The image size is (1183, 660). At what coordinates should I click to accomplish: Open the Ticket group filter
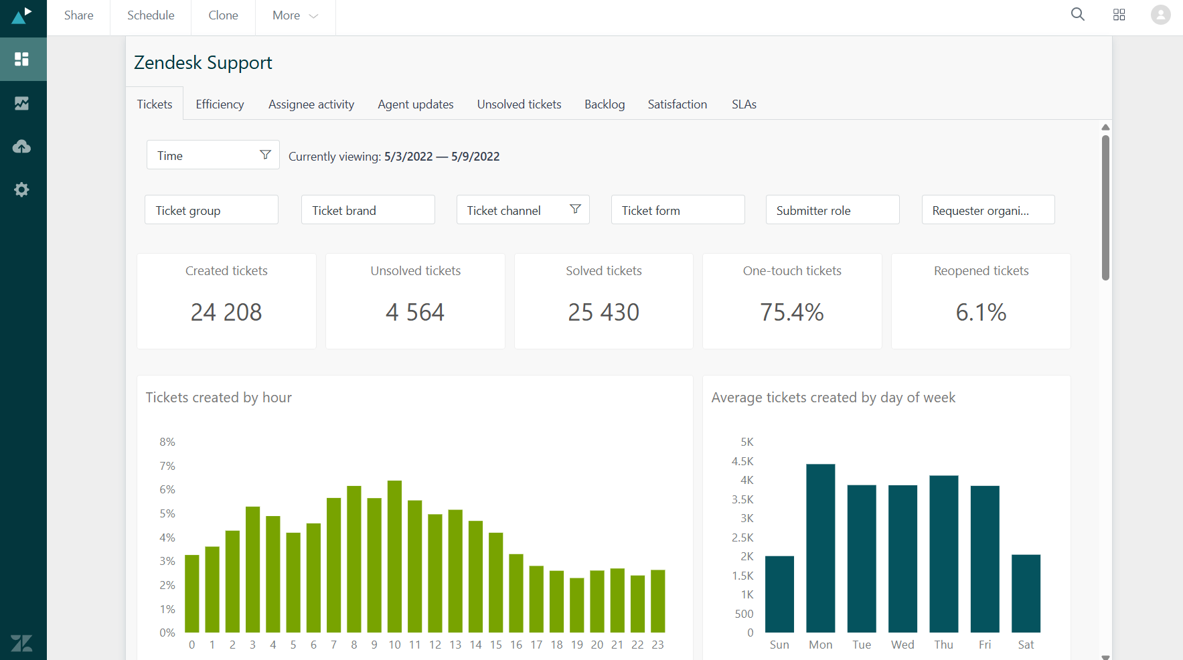(x=212, y=210)
